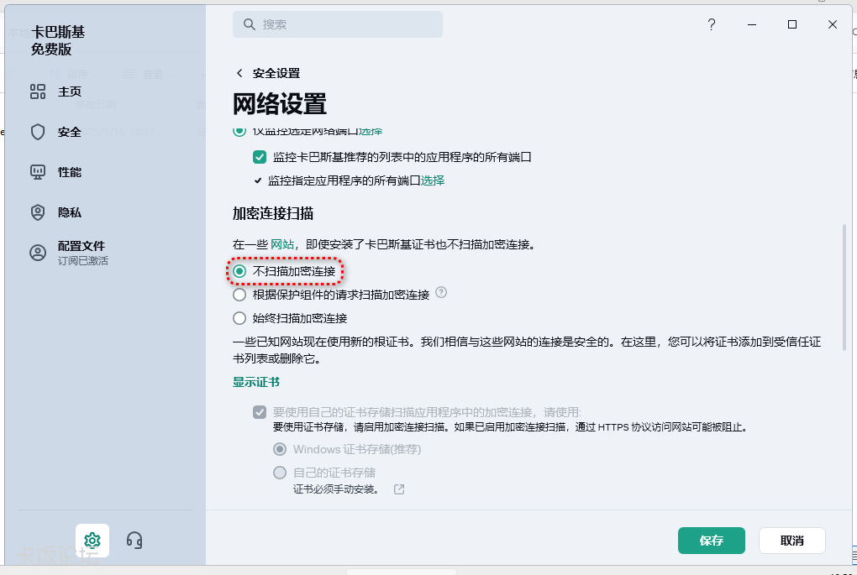Click the 显示证书 link

click(256, 382)
